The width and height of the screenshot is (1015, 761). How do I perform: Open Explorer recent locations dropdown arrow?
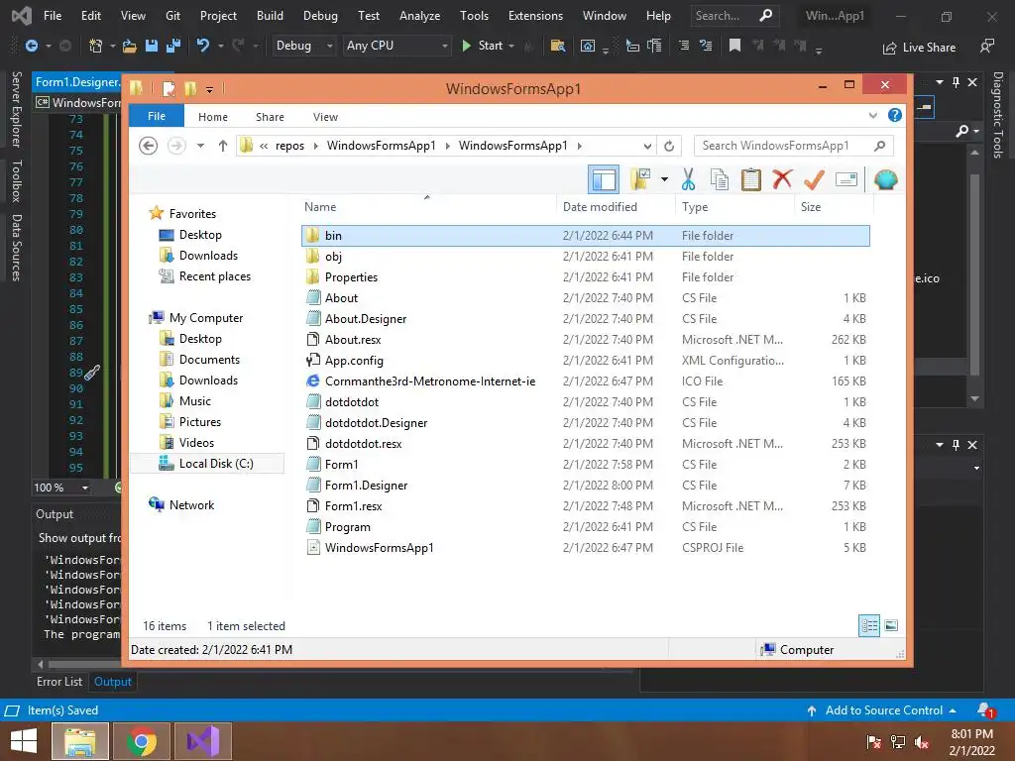click(x=200, y=147)
